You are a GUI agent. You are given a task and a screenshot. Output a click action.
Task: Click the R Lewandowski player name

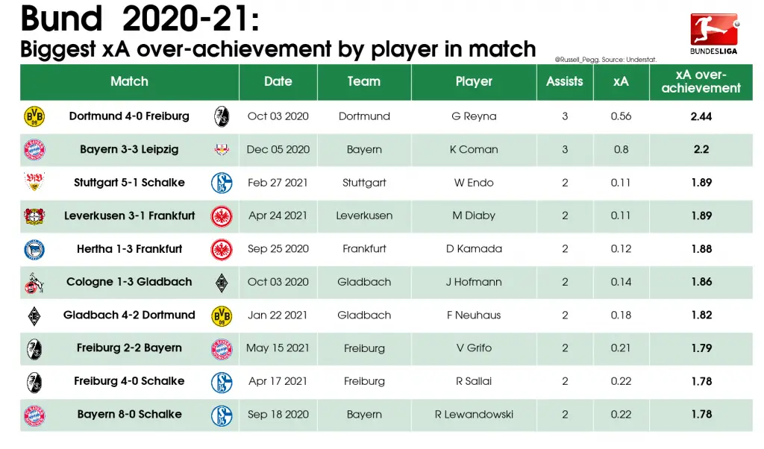[474, 415]
